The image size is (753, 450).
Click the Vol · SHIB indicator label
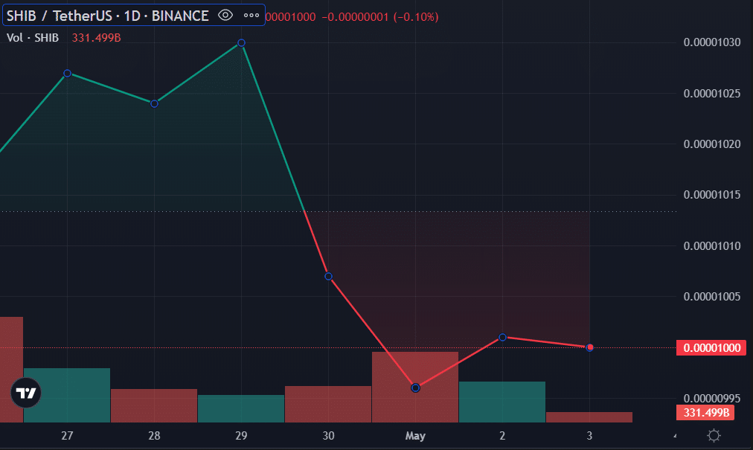click(33, 37)
